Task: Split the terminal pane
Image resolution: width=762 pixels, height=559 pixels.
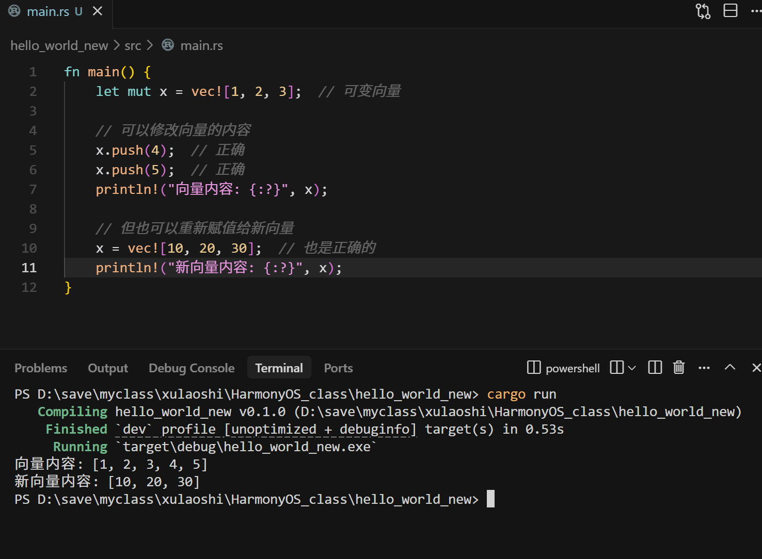Action: (655, 368)
